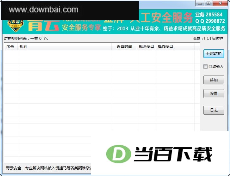Click the QQ 2998872 contact text
The width and height of the screenshot is (230, 176).
coord(210,21)
